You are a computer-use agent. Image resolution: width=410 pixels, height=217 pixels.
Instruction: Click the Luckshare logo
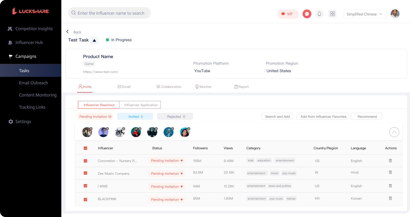(30, 11)
